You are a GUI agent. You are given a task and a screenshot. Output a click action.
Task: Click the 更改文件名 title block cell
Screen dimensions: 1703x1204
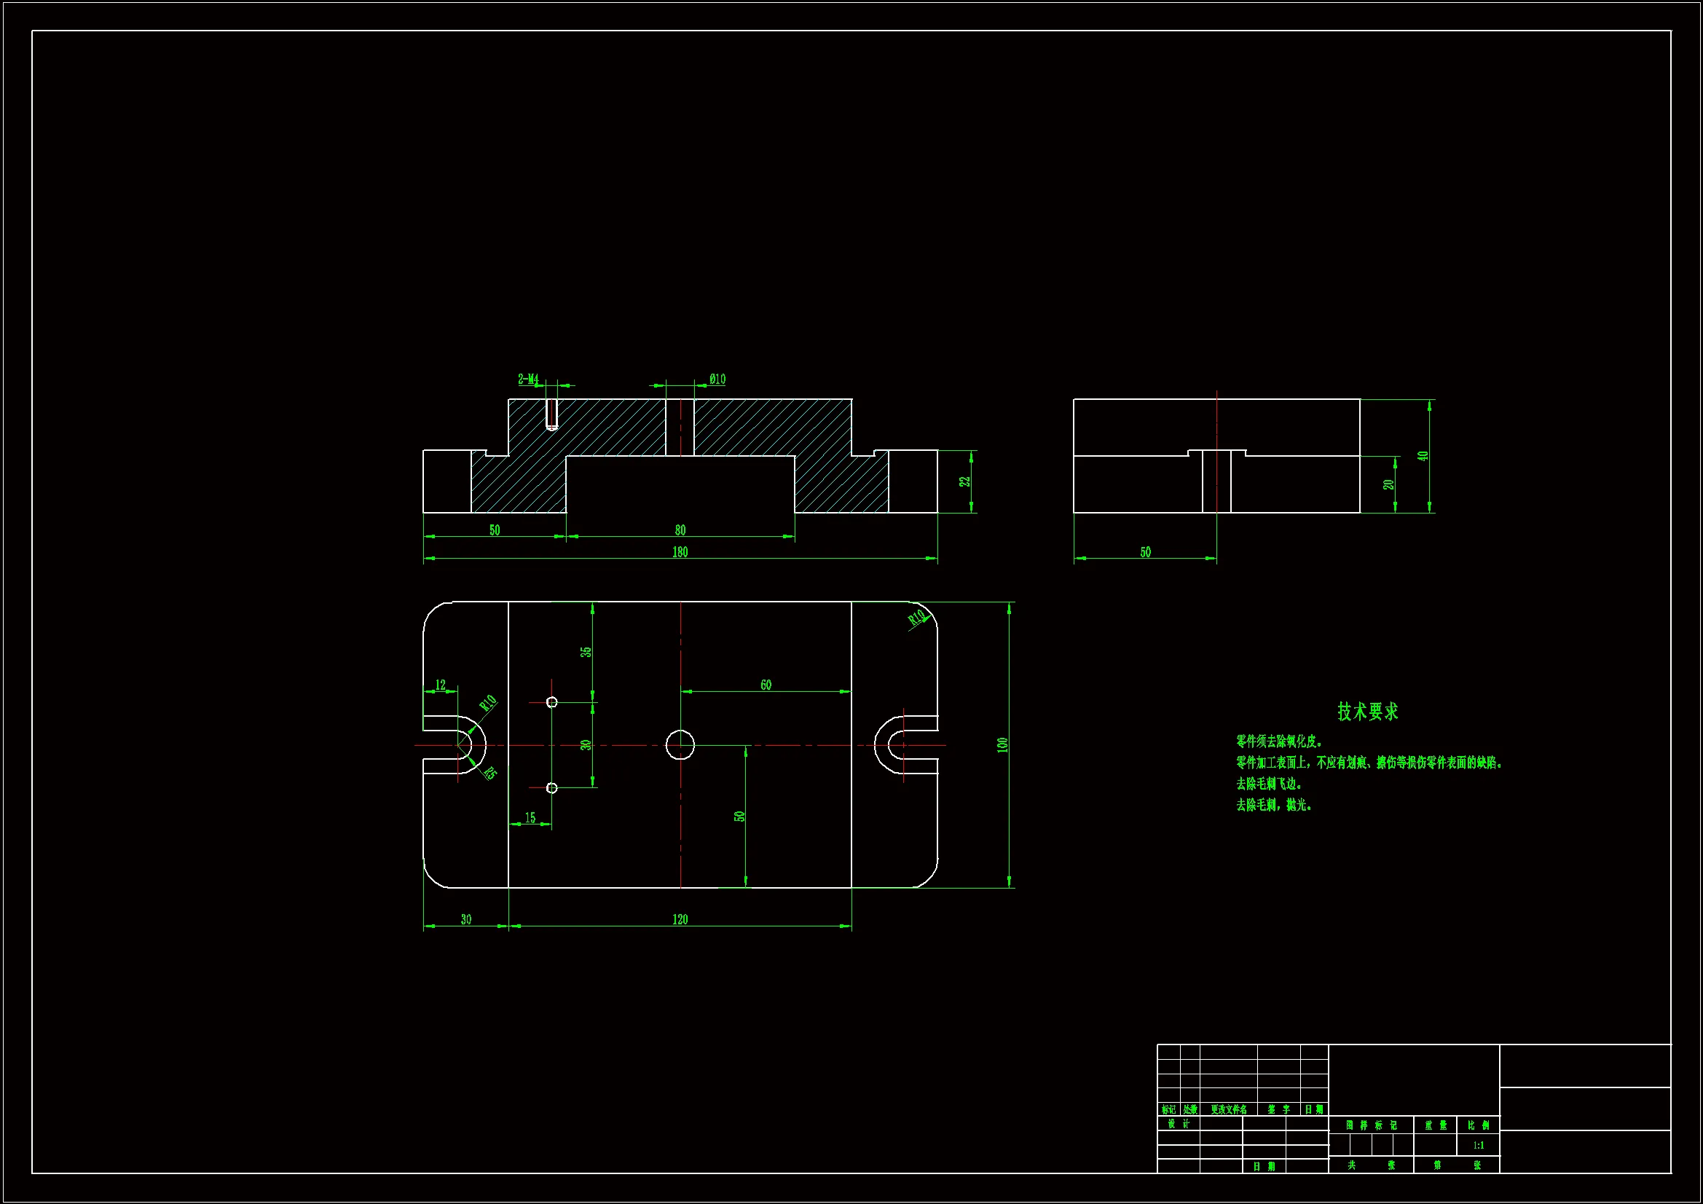tap(1228, 1110)
